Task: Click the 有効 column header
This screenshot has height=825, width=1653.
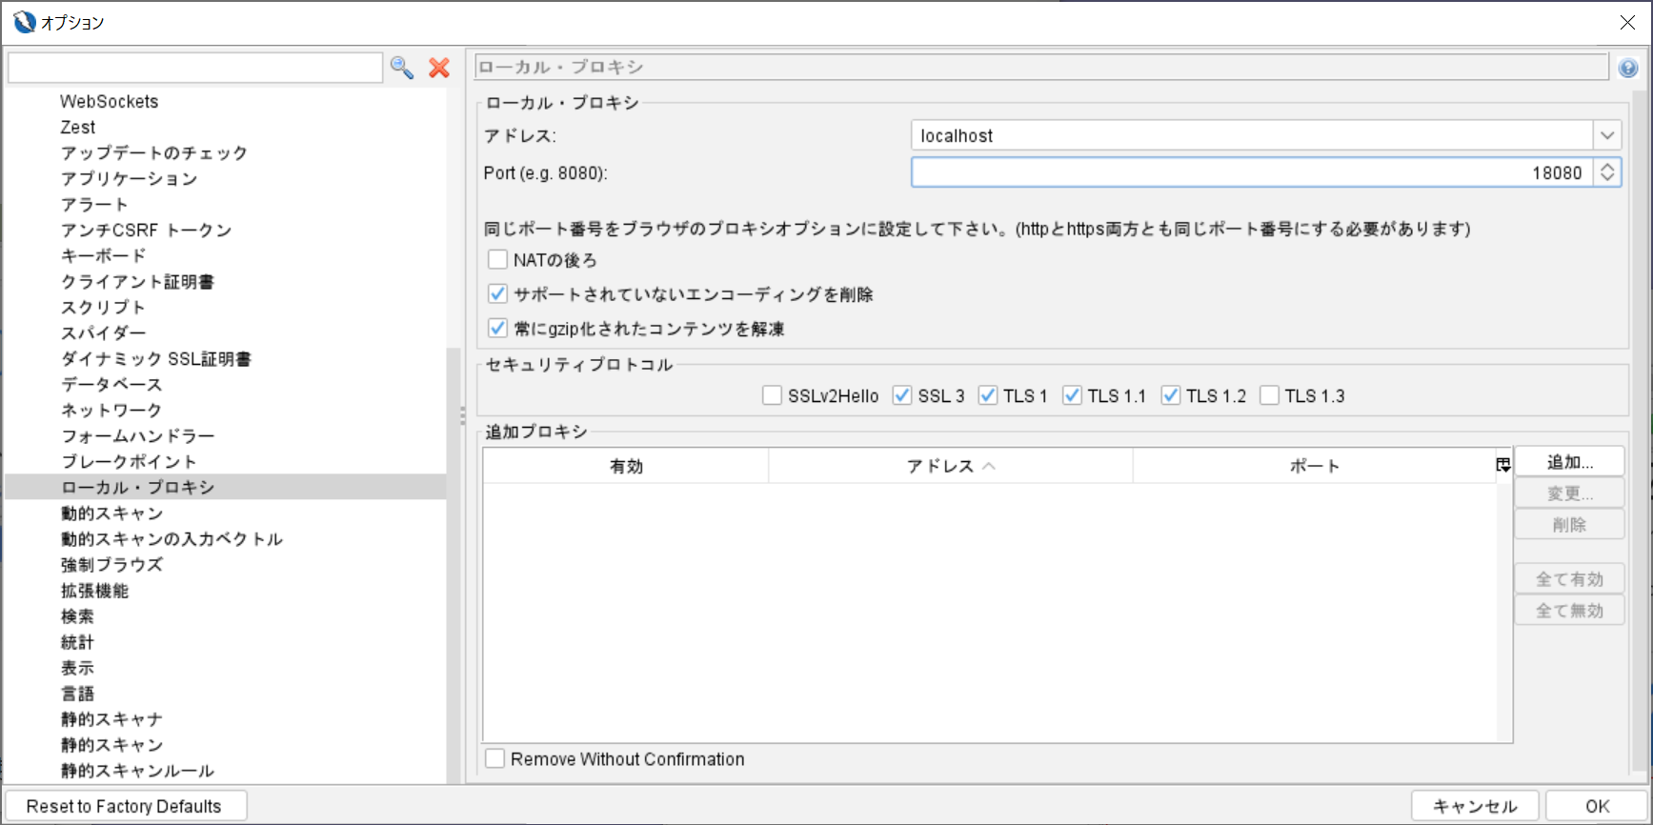Action: point(626,466)
